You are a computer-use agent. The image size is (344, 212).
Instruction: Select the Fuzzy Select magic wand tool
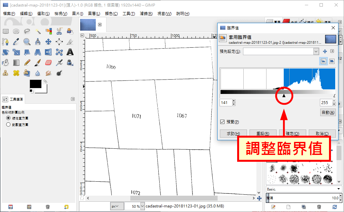[38, 31]
